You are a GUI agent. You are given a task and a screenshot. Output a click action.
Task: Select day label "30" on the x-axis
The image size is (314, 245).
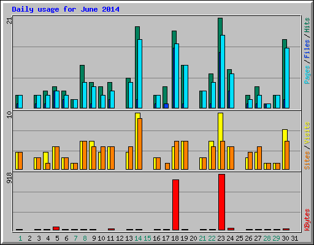click(285, 238)
